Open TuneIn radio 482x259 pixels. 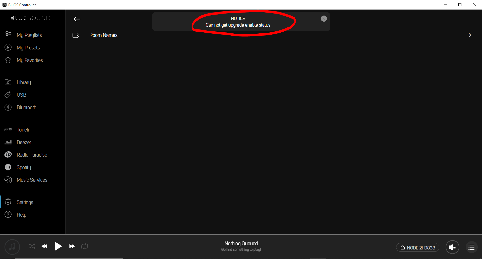click(x=23, y=130)
